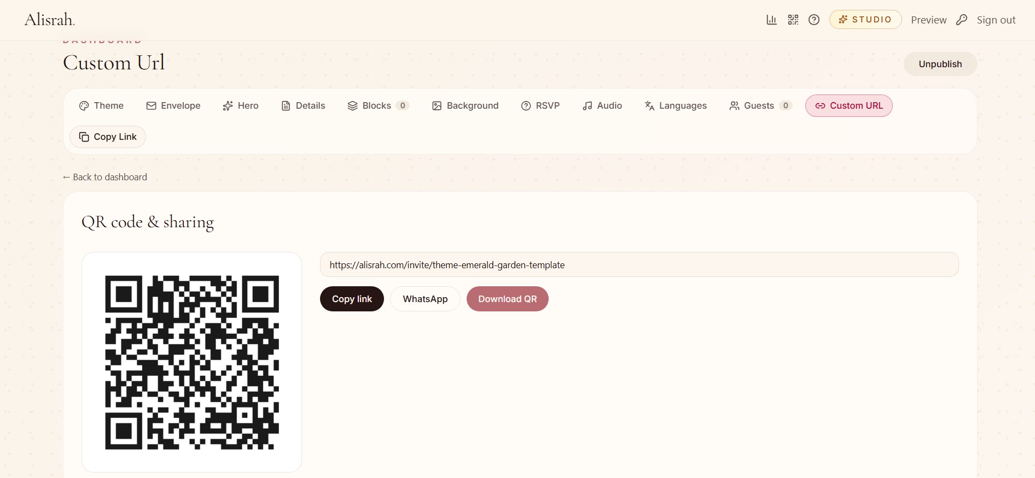
Task: Open the Envelope tab
Action: (x=173, y=105)
